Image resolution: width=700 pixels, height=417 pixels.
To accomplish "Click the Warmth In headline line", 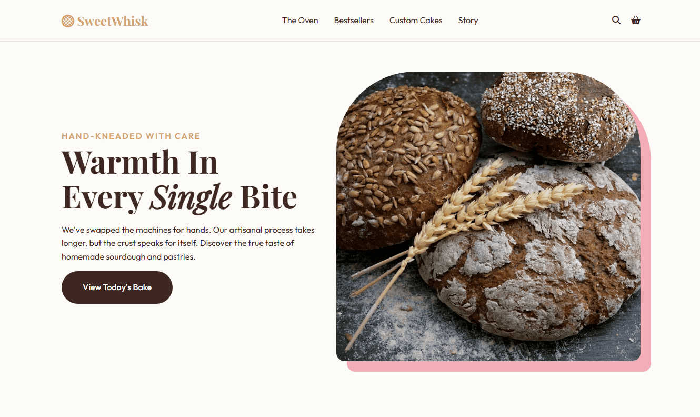I will tap(139, 162).
